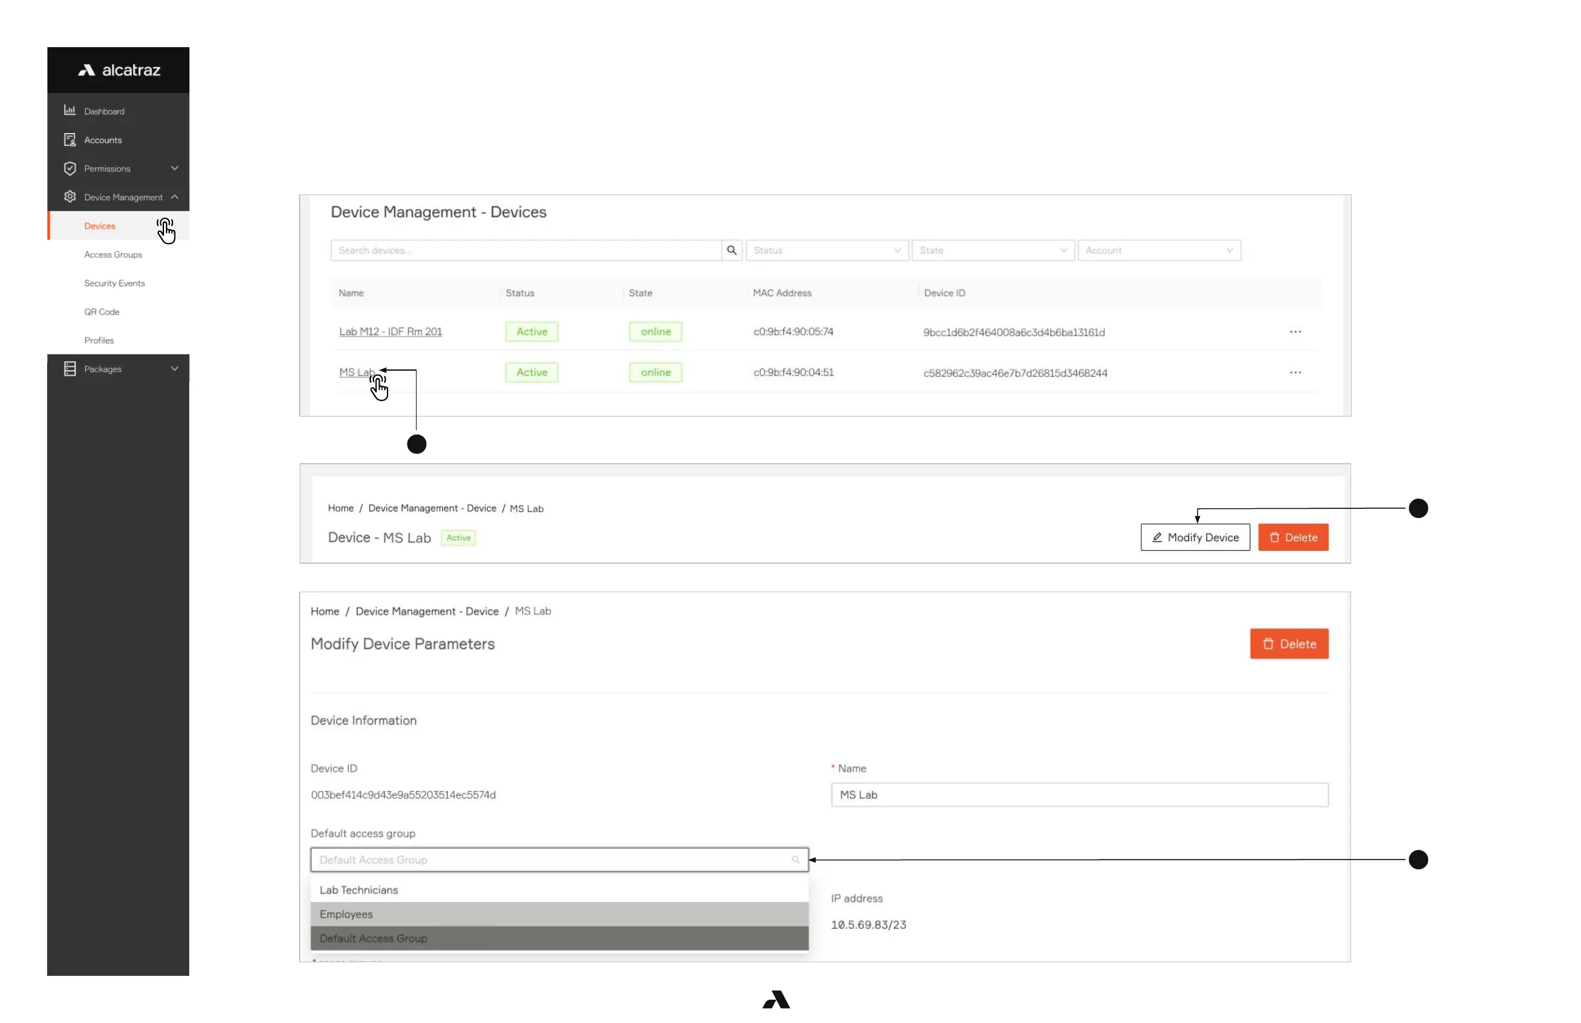Select Employees from access group list
Viewport: 1581px width, 1023px height.
pos(559,914)
